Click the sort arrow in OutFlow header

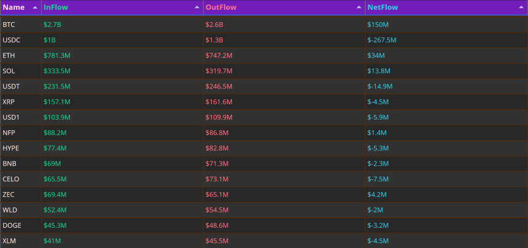(x=359, y=7)
